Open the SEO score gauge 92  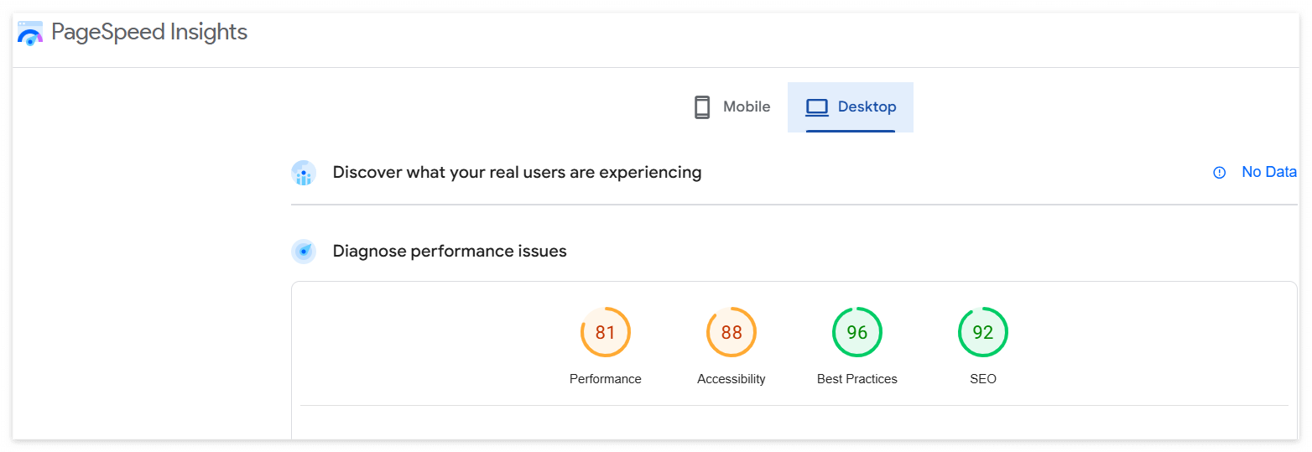(x=983, y=332)
